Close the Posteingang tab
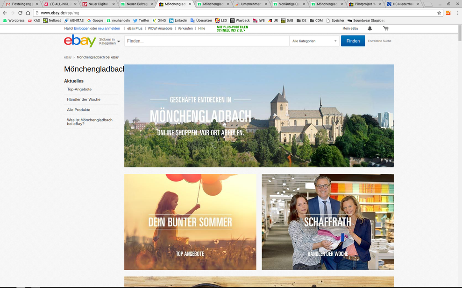This screenshot has height=288, width=462. pyautogui.click(x=37, y=4)
